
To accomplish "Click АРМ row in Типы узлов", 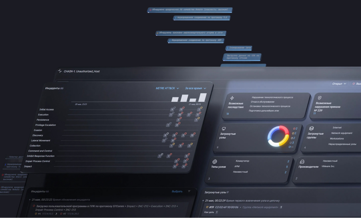I will click(x=261, y=167).
